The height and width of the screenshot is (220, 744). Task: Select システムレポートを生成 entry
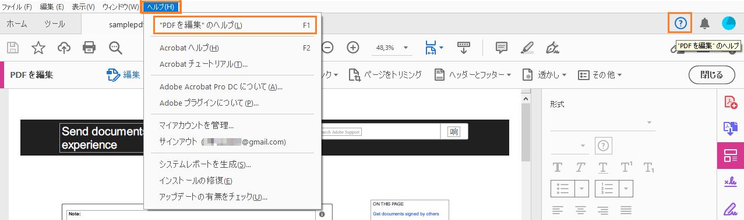(232, 164)
